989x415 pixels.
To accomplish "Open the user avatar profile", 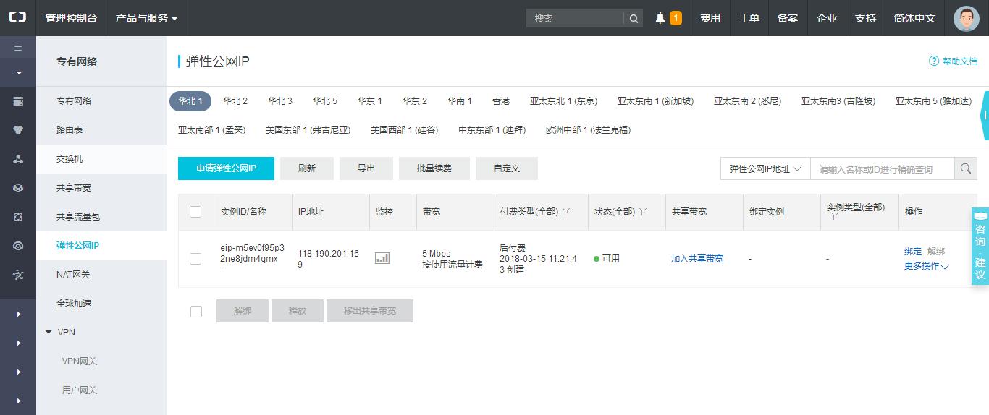I will coord(966,18).
